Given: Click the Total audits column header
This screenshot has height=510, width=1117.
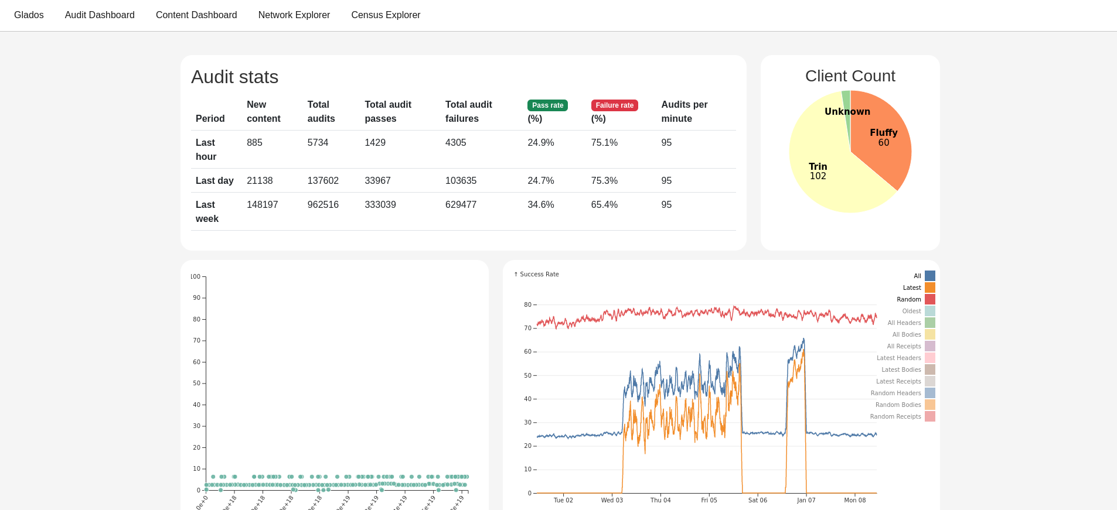Looking at the screenshot, I should [x=321, y=111].
